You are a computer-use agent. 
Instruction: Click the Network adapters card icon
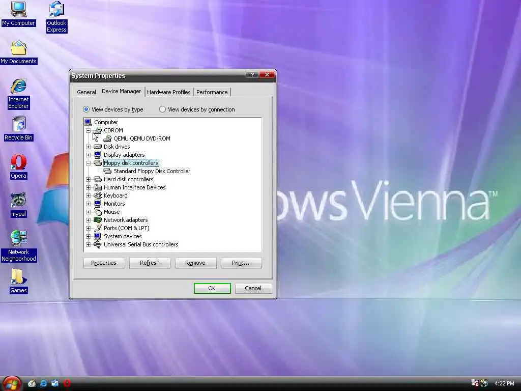(97, 220)
